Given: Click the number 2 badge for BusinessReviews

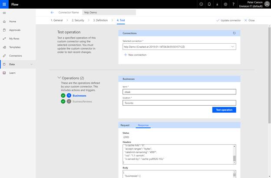Looking at the screenshot, I should point(69,101).
